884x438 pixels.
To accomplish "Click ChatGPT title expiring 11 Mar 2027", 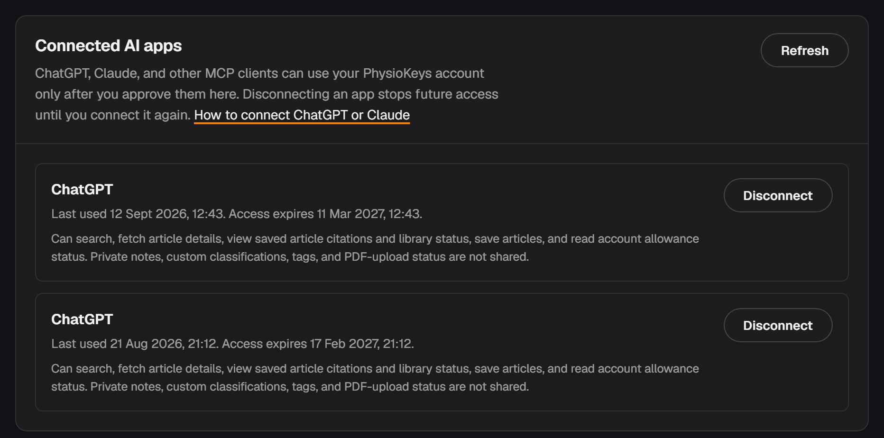I will [x=82, y=190].
